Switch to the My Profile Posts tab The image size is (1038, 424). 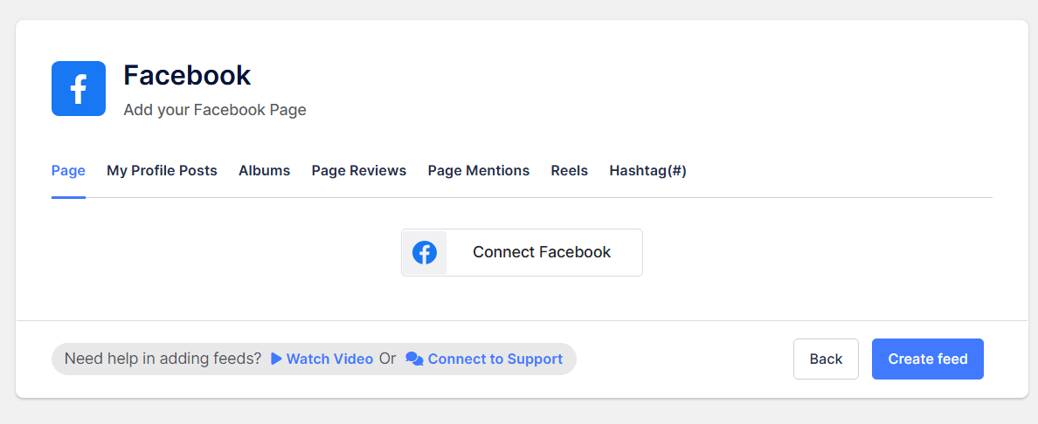point(163,171)
